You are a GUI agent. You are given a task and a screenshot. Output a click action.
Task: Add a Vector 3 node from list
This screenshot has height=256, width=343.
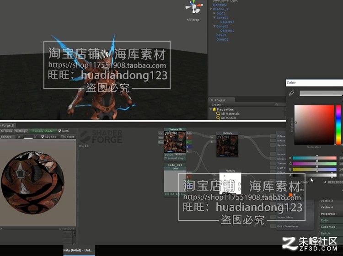tap(331, 201)
